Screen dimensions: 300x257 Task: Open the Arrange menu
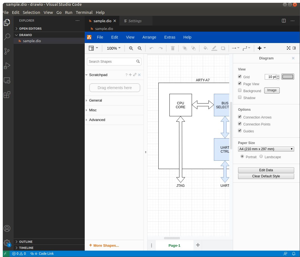point(149,37)
